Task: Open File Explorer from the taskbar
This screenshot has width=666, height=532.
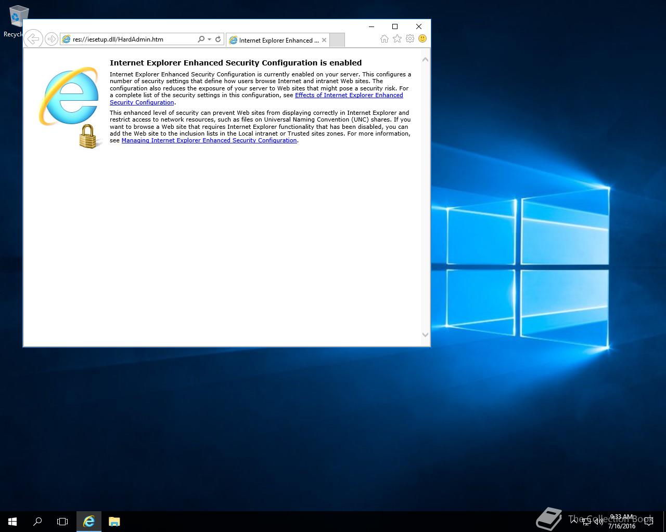Action: coord(114,522)
